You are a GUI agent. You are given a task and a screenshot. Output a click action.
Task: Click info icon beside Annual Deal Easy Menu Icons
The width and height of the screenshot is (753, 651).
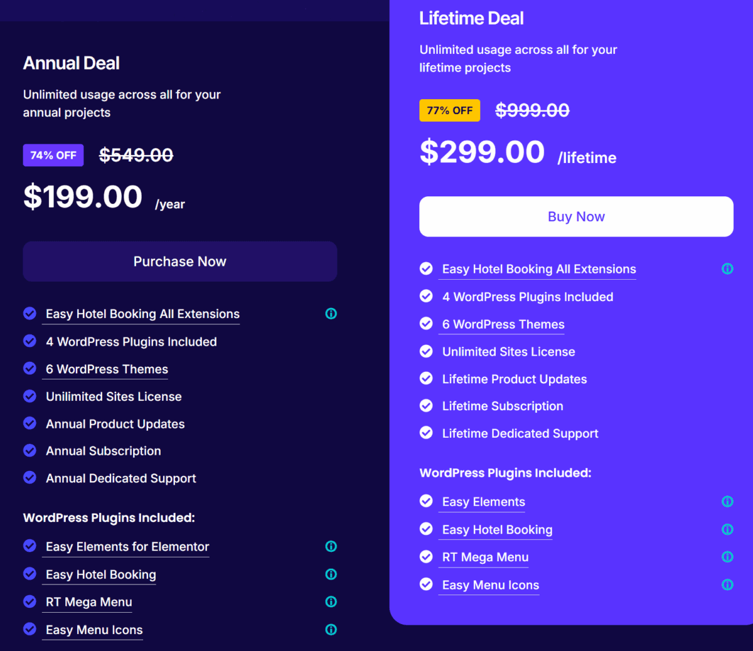[331, 630]
